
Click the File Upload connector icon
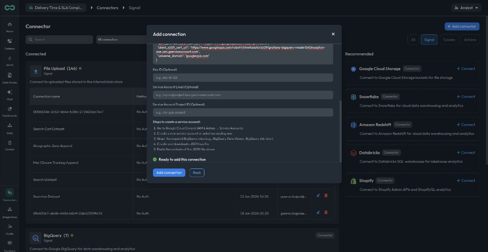(36, 71)
